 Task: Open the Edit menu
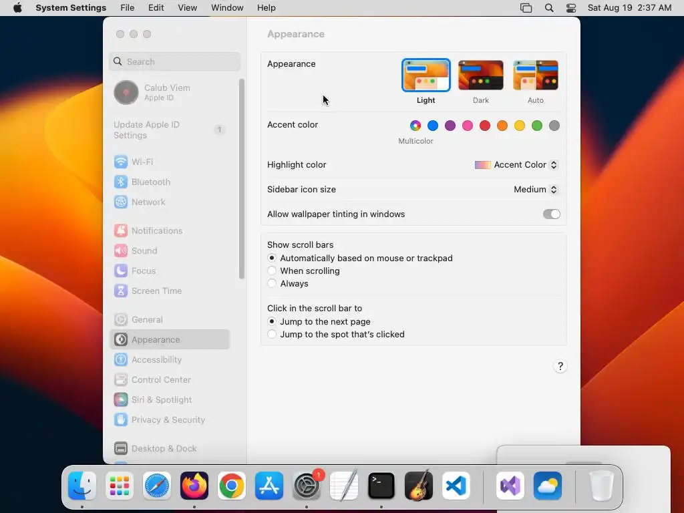click(156, 8)
